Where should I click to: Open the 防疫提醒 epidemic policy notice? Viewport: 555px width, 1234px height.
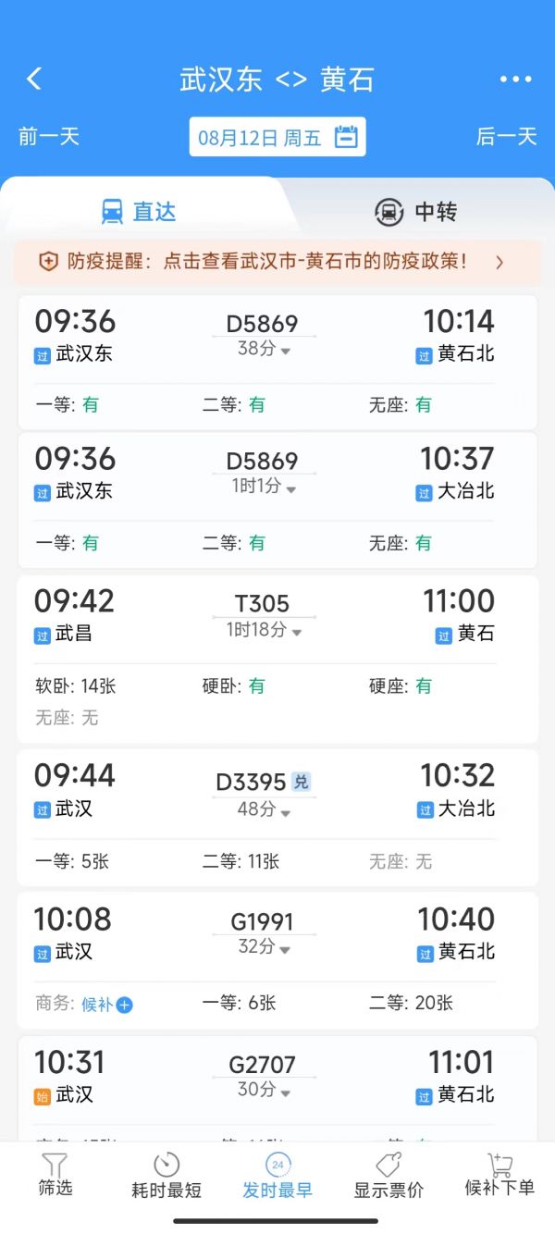(277, 262)
